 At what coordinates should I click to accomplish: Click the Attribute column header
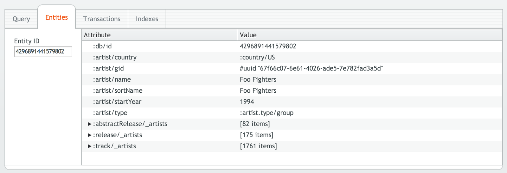159,35
